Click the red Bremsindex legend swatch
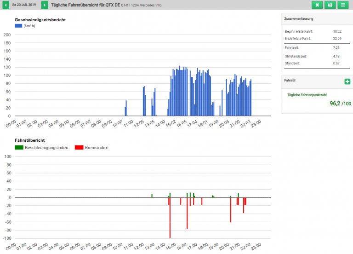 [x=79, y=147]
